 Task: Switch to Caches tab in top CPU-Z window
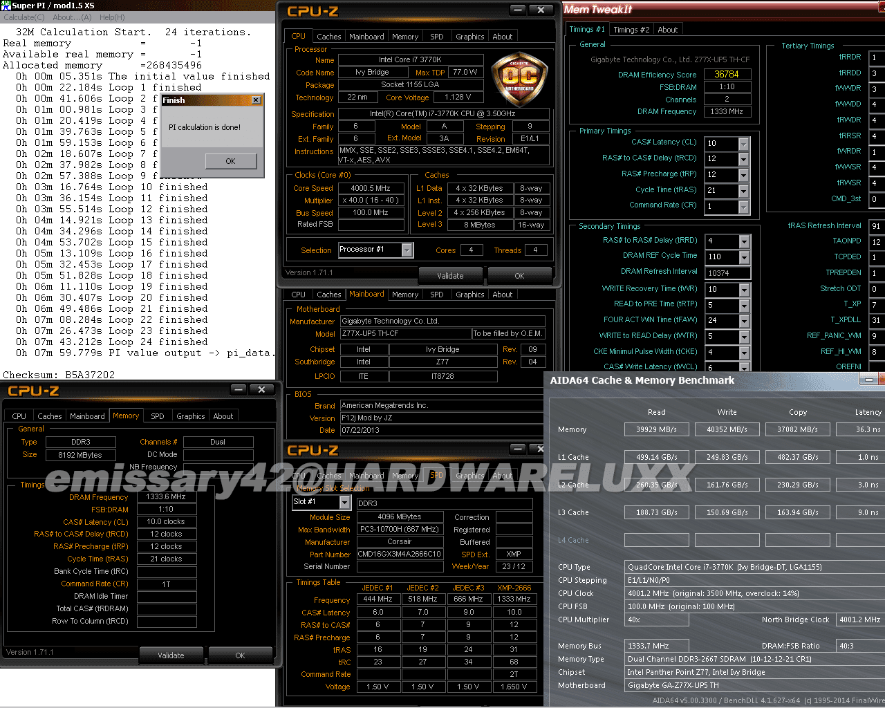point(329,37)
